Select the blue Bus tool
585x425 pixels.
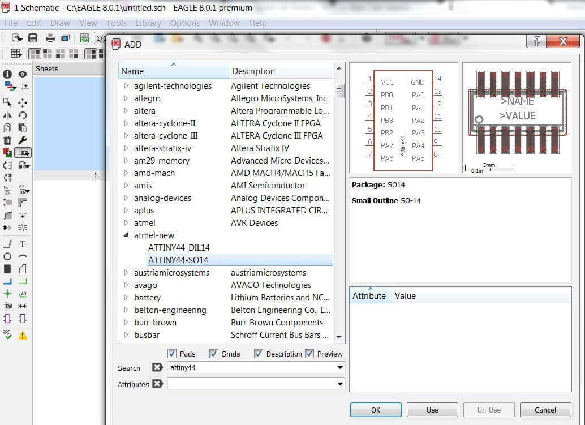pos(7,281)
